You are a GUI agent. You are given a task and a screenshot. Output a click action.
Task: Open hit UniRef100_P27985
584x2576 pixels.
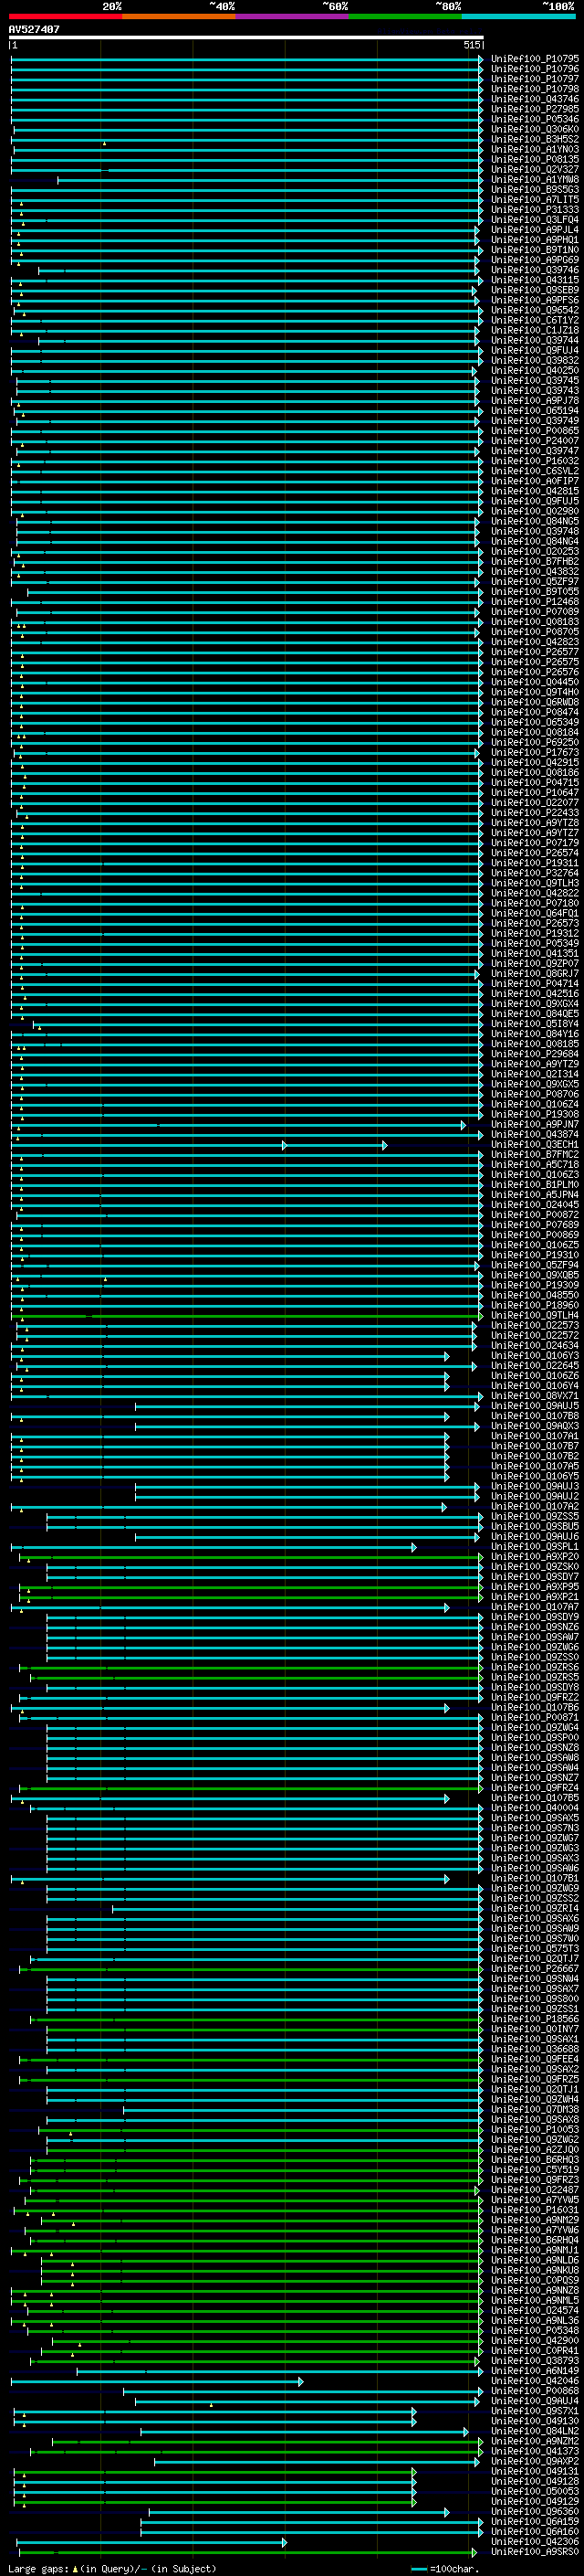535,109
